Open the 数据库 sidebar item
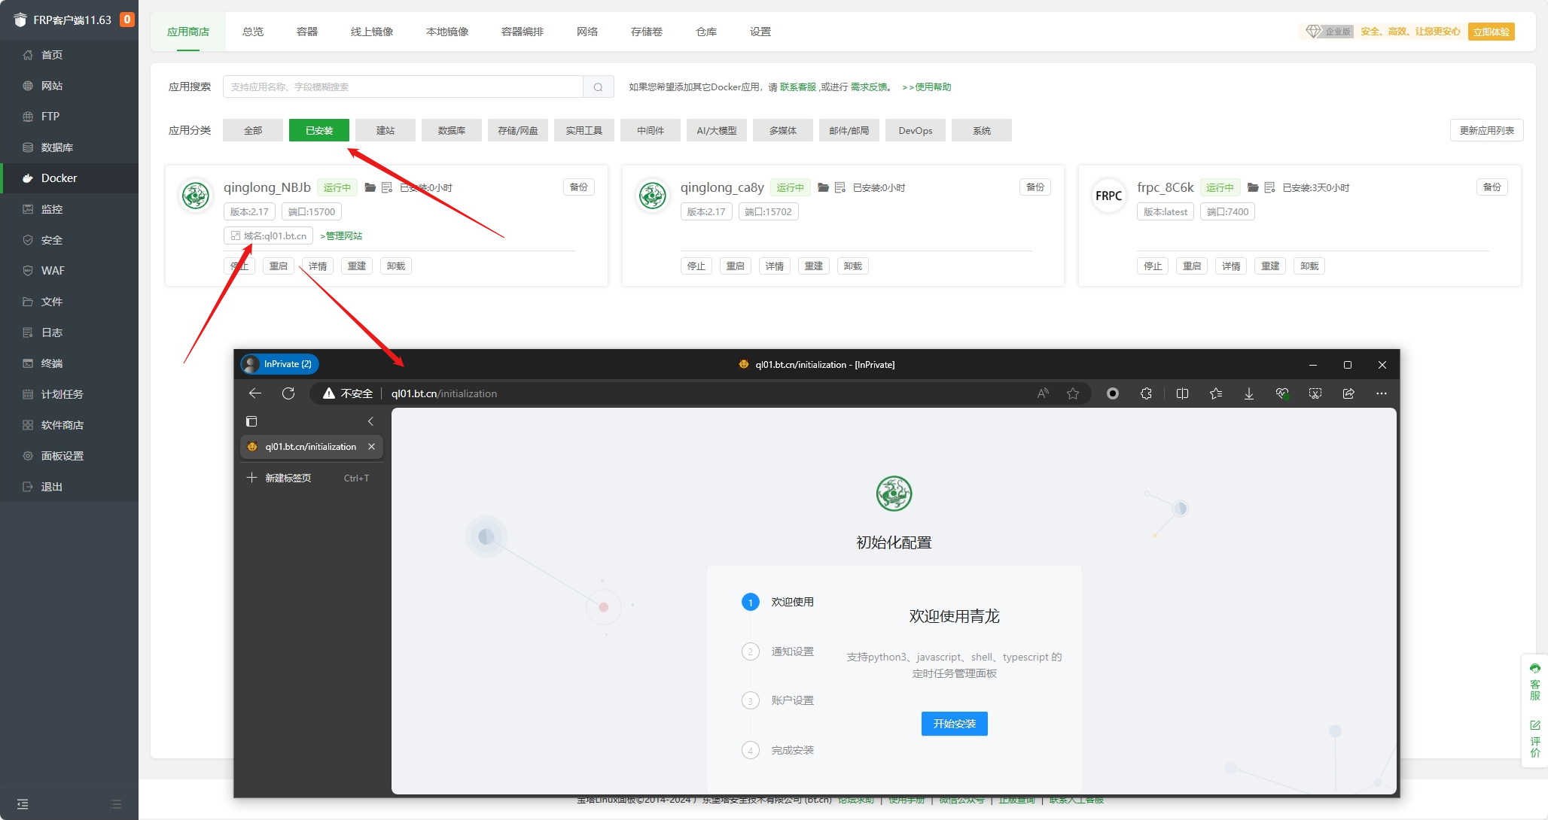This screenshot has height=820, width=1548. 69,147
